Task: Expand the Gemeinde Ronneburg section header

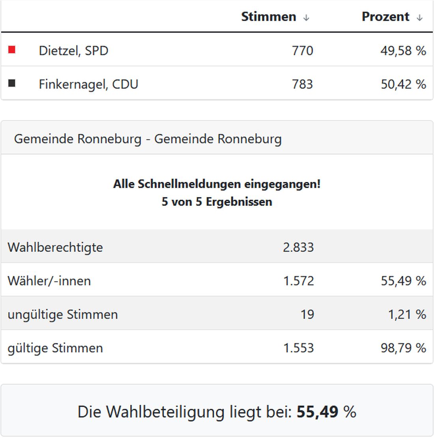Action: (148, 139)
